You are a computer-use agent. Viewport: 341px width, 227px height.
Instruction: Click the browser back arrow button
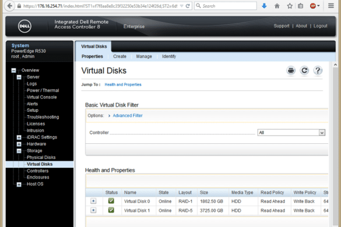pos(9,6)
